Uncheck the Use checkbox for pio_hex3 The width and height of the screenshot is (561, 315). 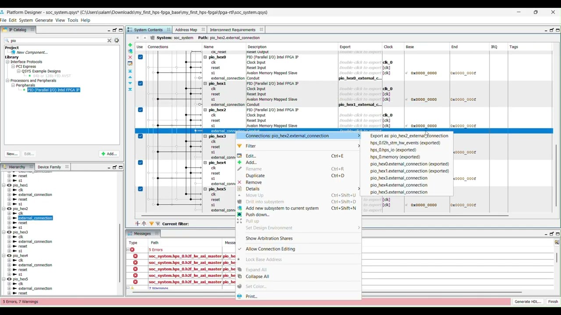pos(140,136)
